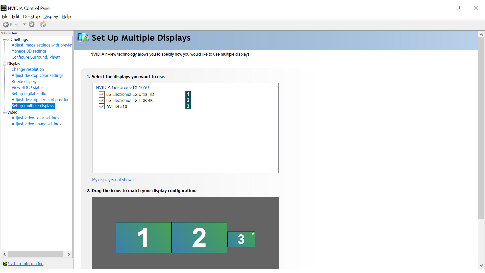Click display number 2 badge in list
The image size is (485, 273).
188,100
